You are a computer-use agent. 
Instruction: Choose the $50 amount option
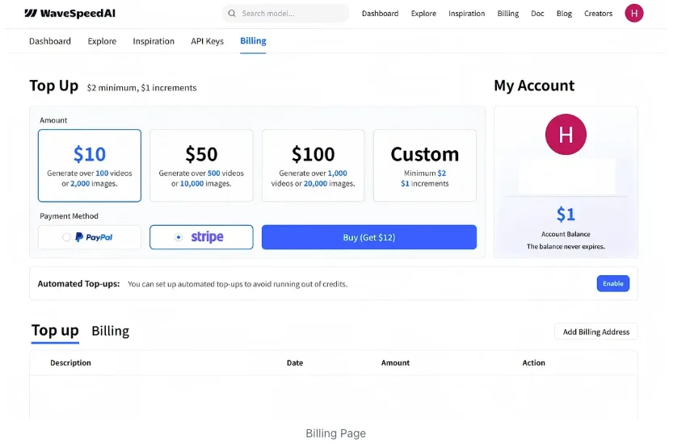point(201,165)
